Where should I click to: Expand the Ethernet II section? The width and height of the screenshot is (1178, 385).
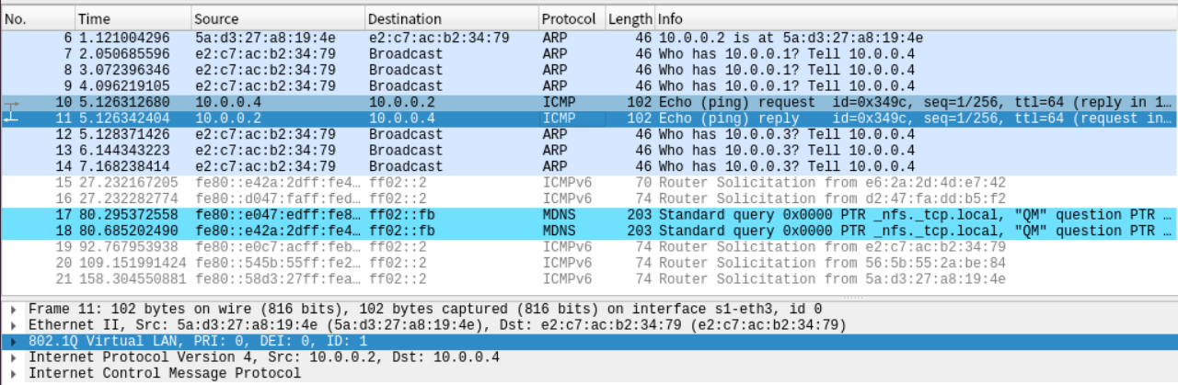point(14,325)
